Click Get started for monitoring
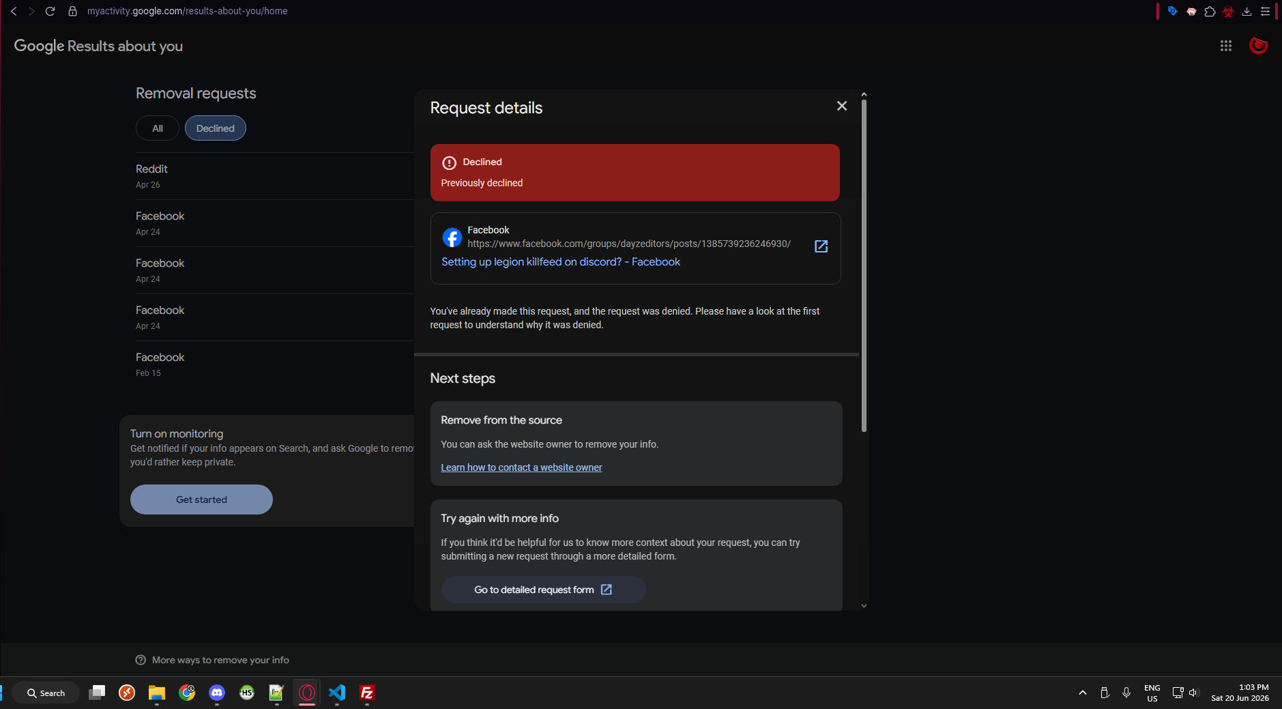The width and height of the screenshot is (1282, 709). [x=201, y=500]
